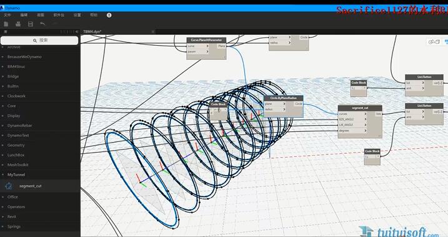The image size is (448, 237).
Task: Toggle the graph view button at top right
Action: click(x=446, y=42)
